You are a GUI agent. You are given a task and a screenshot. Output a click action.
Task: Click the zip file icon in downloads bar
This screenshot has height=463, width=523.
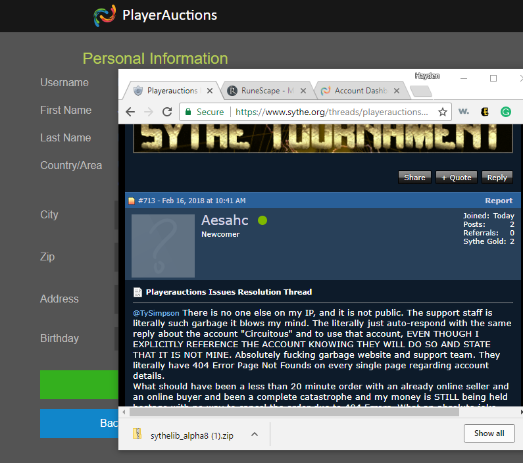(137, 434)
